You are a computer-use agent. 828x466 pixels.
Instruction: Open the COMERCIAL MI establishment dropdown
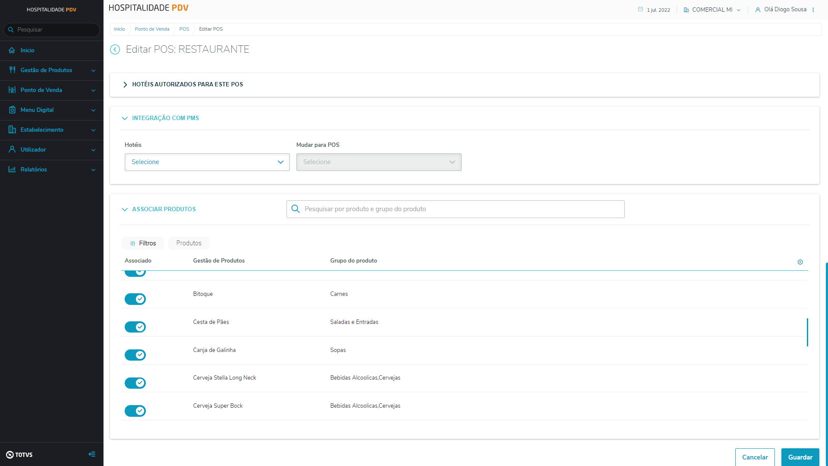pyautogui.click(x=712, y=10)
